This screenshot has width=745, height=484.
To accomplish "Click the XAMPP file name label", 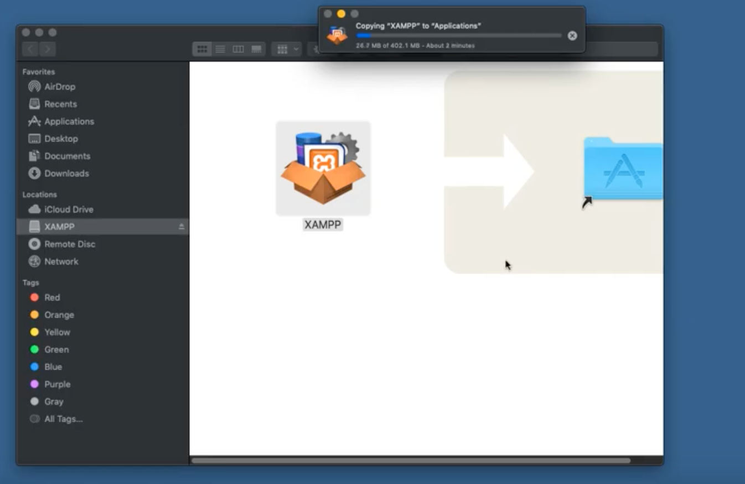I will point(323,224).
